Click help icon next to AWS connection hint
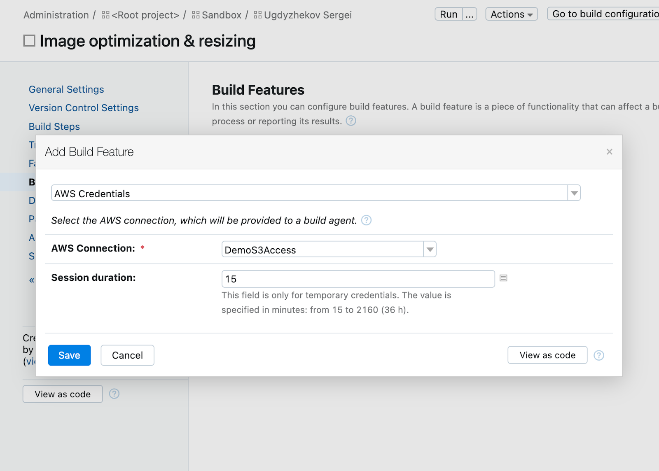 (x=366, y=220)
